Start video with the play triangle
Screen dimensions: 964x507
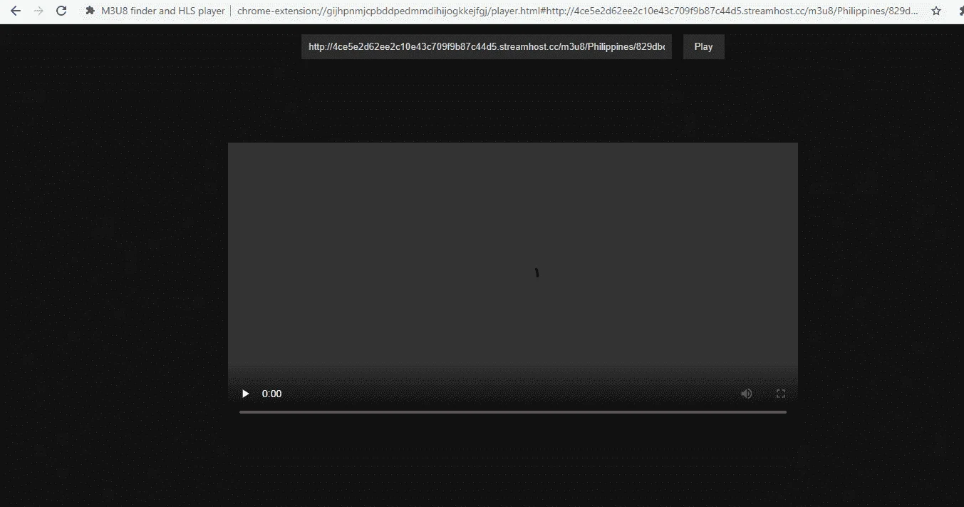(x=246, y=394)
